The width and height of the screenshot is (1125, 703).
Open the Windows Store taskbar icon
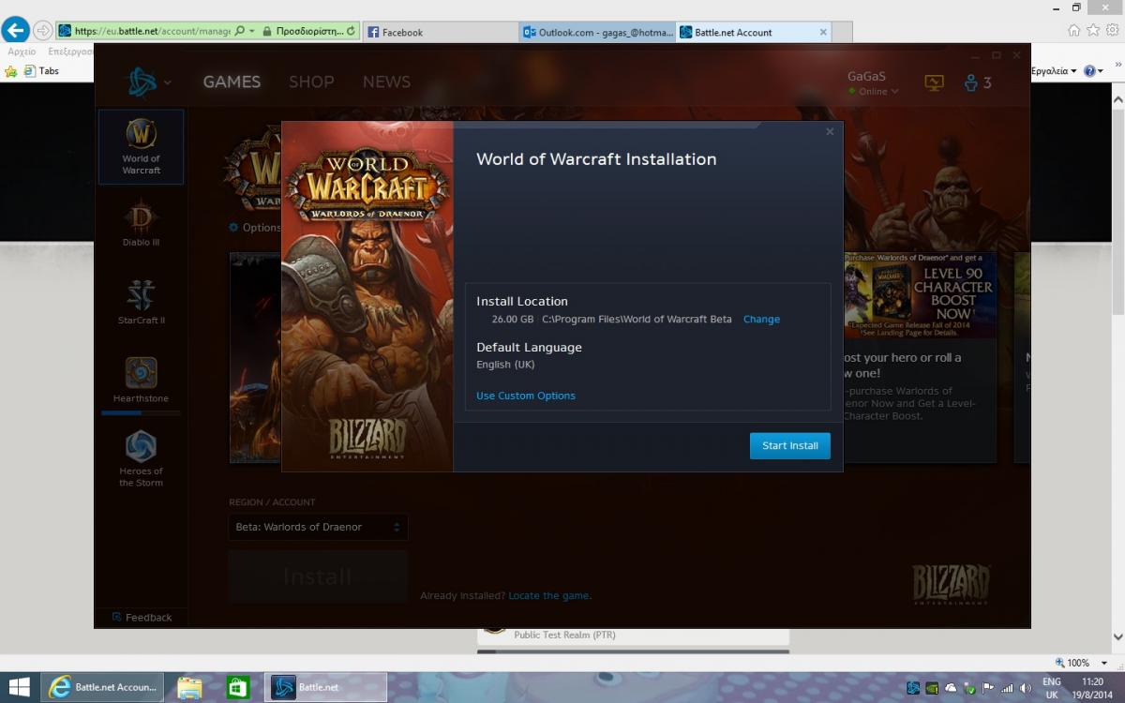[x=238, y=687]
